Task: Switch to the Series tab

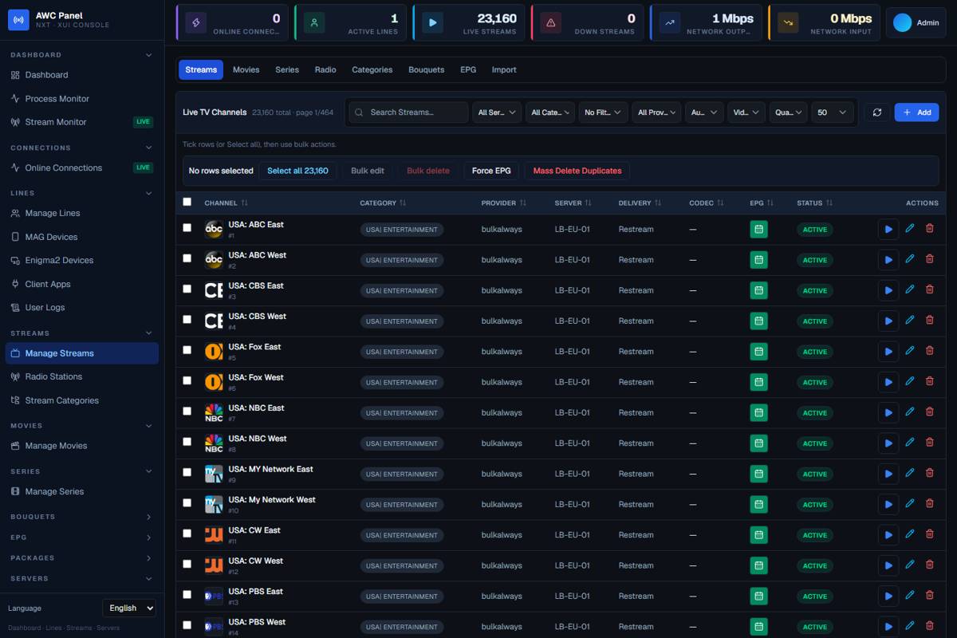Action: tap(287, 69)
